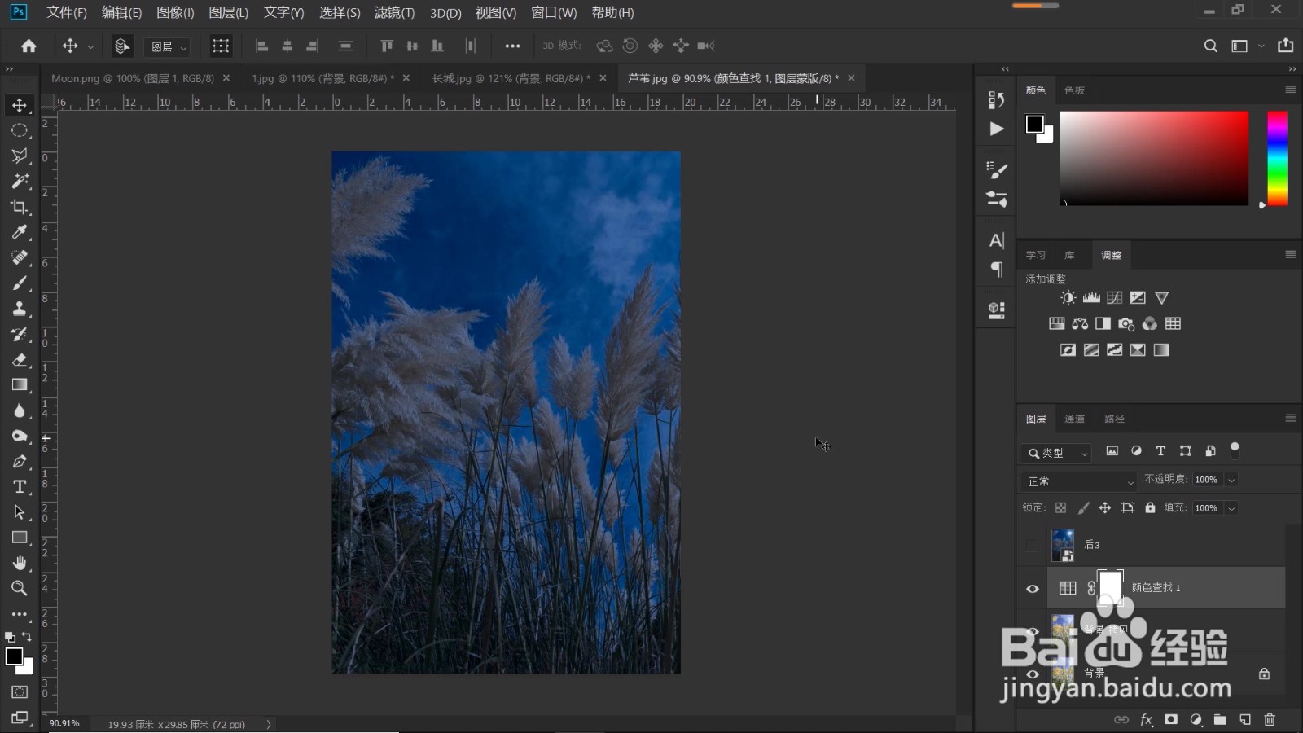The height and width of the screenshot is (733, 1303).
Task: Select the Elliptical Marquee tool
Action: pos(20,130)
